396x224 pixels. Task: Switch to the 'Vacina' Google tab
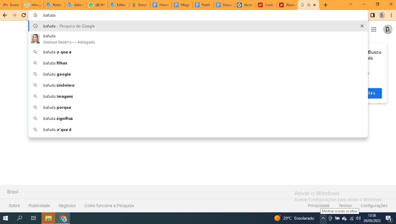pos(246,5)
